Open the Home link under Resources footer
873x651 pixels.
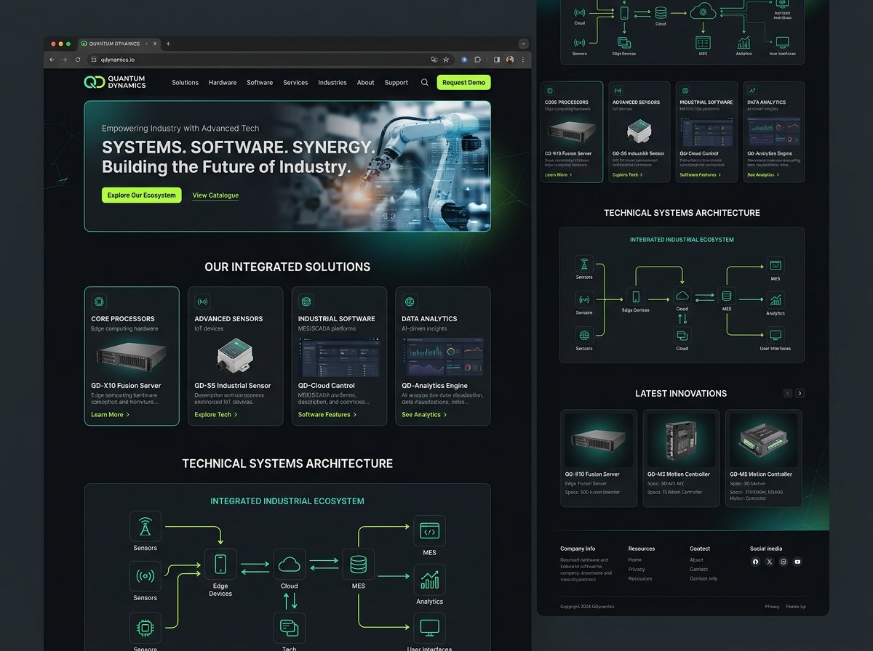click(x=635, y=560)
